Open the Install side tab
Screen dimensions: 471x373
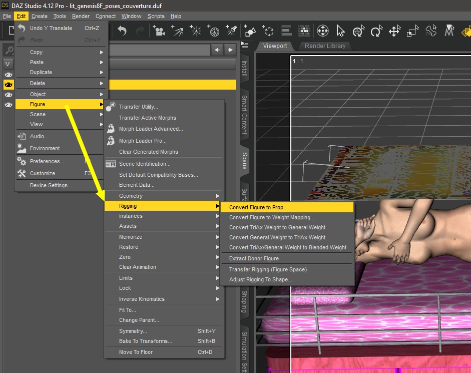(245, 68)
